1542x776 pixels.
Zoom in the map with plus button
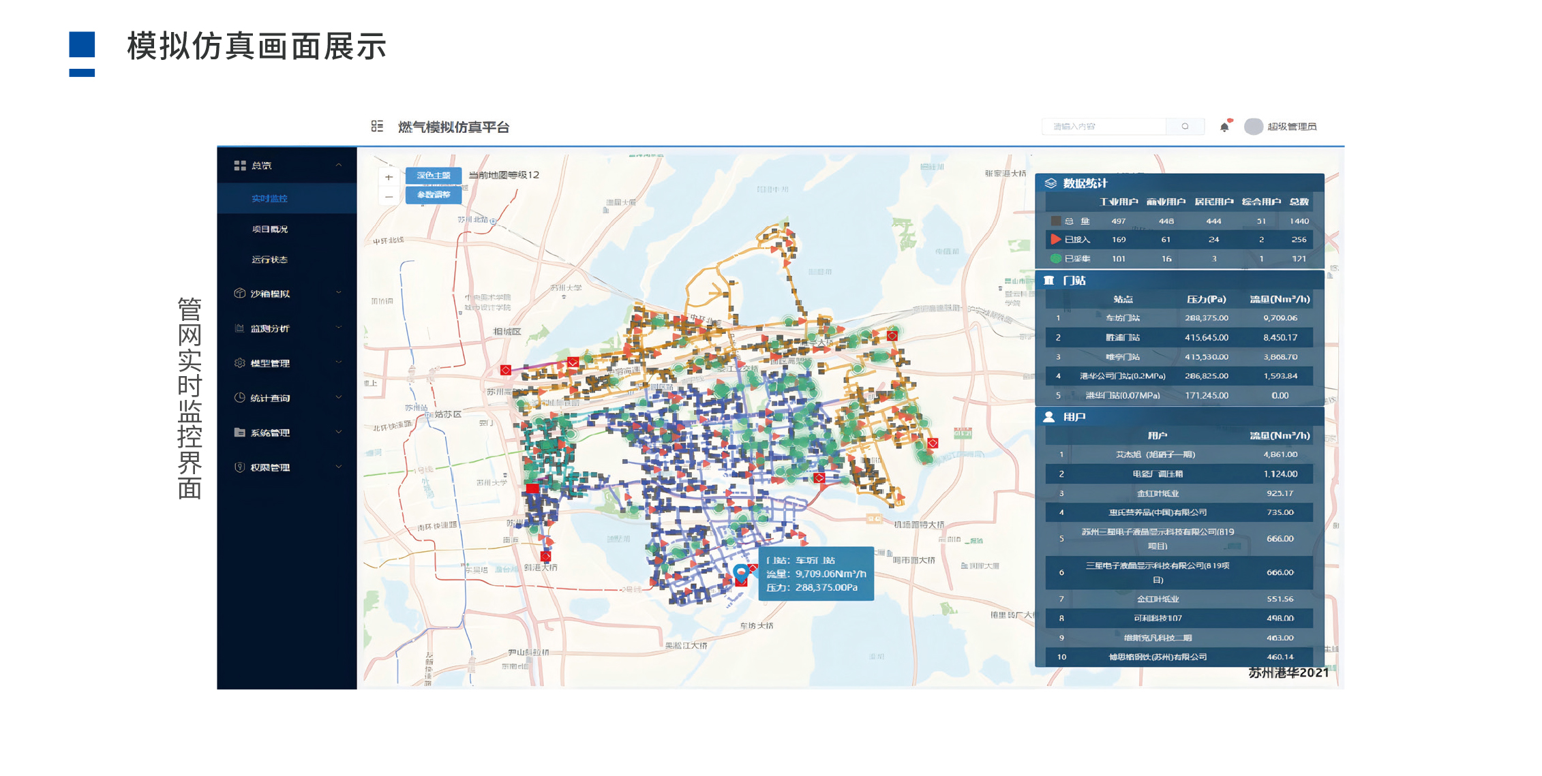point(389,177)
